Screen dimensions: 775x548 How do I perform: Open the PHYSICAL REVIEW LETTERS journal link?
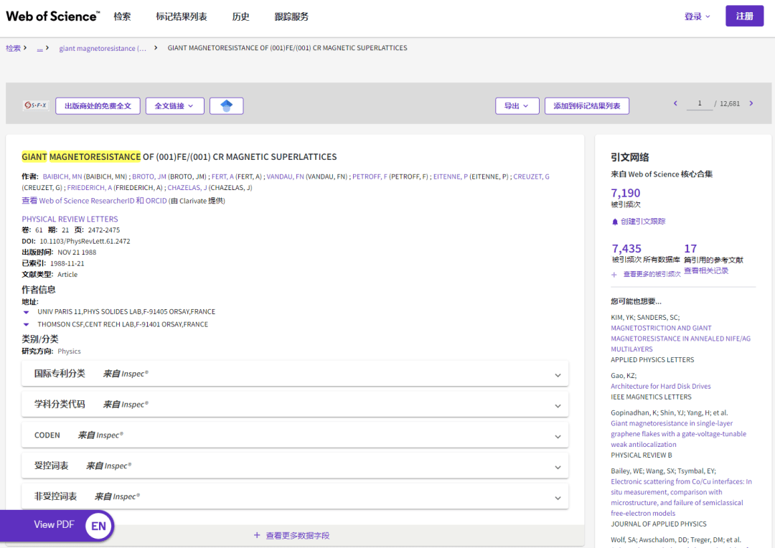coord(70,219)
